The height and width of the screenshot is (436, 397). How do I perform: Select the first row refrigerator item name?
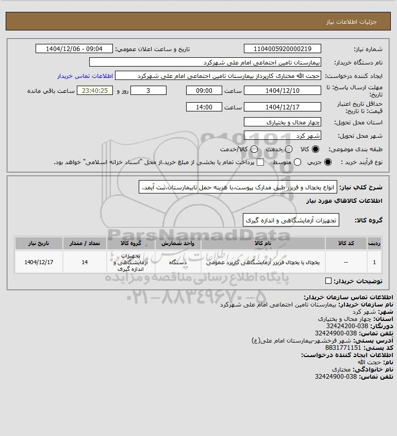coord(263,262)
